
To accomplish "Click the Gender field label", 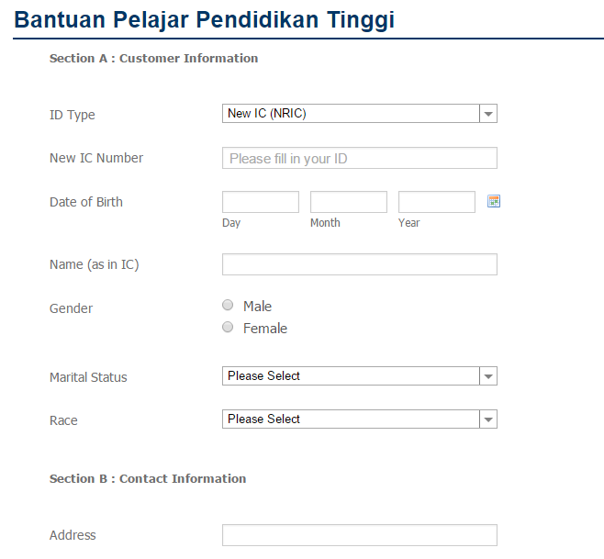I will (x=71, y=308).
